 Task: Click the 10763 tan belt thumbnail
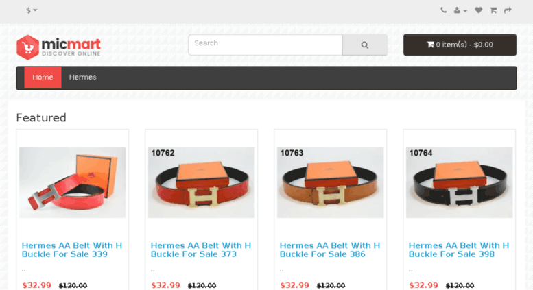pyautogui.click(x=331, y=182)
